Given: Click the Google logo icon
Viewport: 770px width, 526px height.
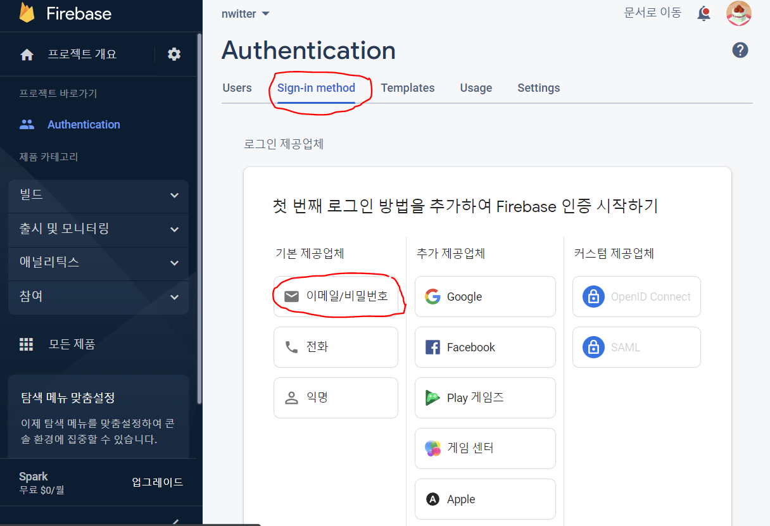Looking at the screenshot, I should pyautogui.click(x=432, y=296).
